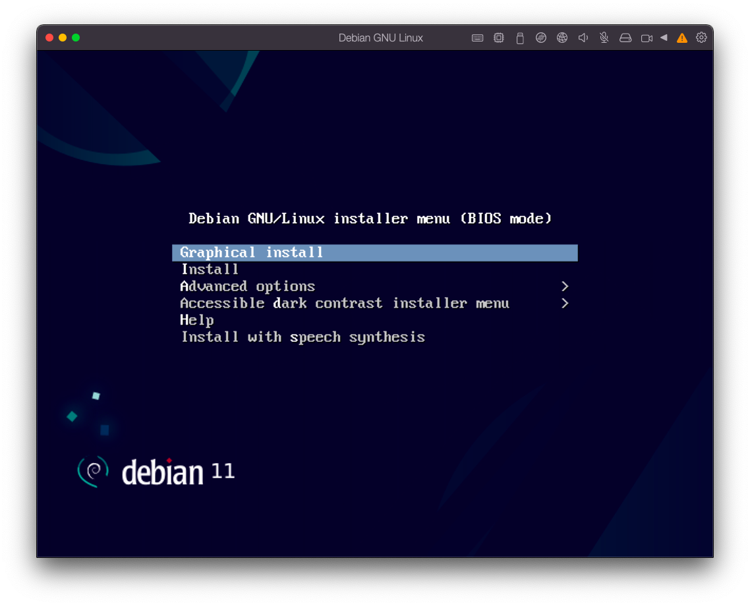Click the green window zoom button
The height and width of the screenshot is (606, 750).
[76, 38]
